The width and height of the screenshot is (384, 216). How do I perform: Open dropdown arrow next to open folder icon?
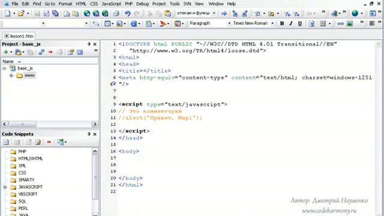(x=28, y=13)
